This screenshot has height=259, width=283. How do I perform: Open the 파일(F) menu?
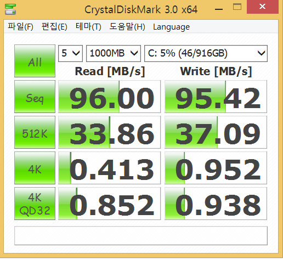pyautogui.click(x=20, y=27)
